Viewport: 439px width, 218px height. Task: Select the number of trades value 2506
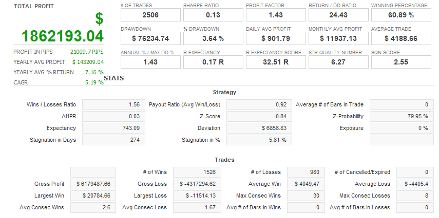pyautogui.click(x=150, y=15)
